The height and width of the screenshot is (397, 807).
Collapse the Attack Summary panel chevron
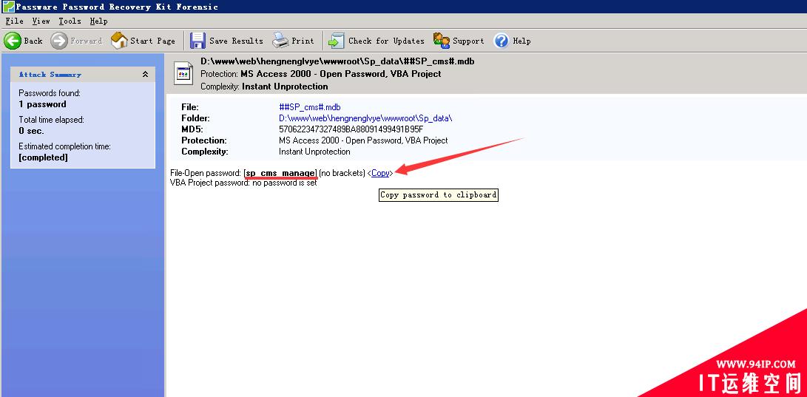coord(145,75)
